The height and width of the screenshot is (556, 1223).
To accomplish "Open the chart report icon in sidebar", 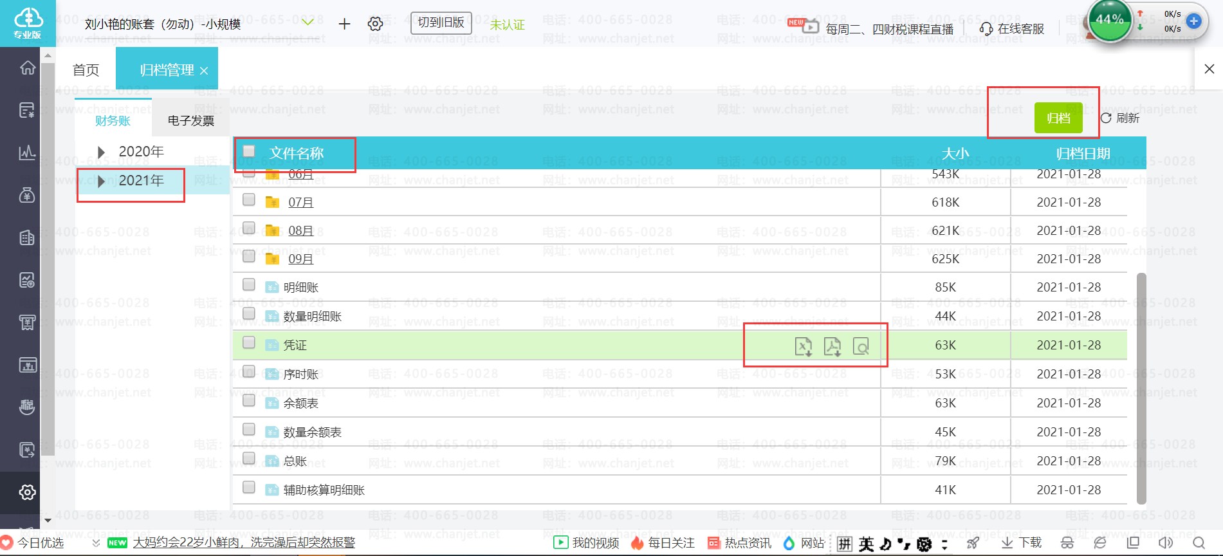I will click(27, 280).
